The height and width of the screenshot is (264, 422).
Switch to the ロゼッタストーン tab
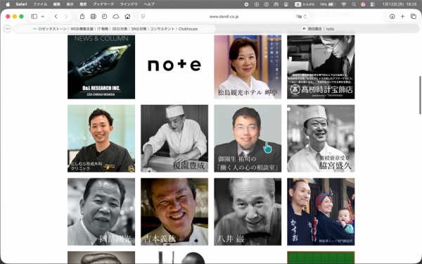point(115,29)
